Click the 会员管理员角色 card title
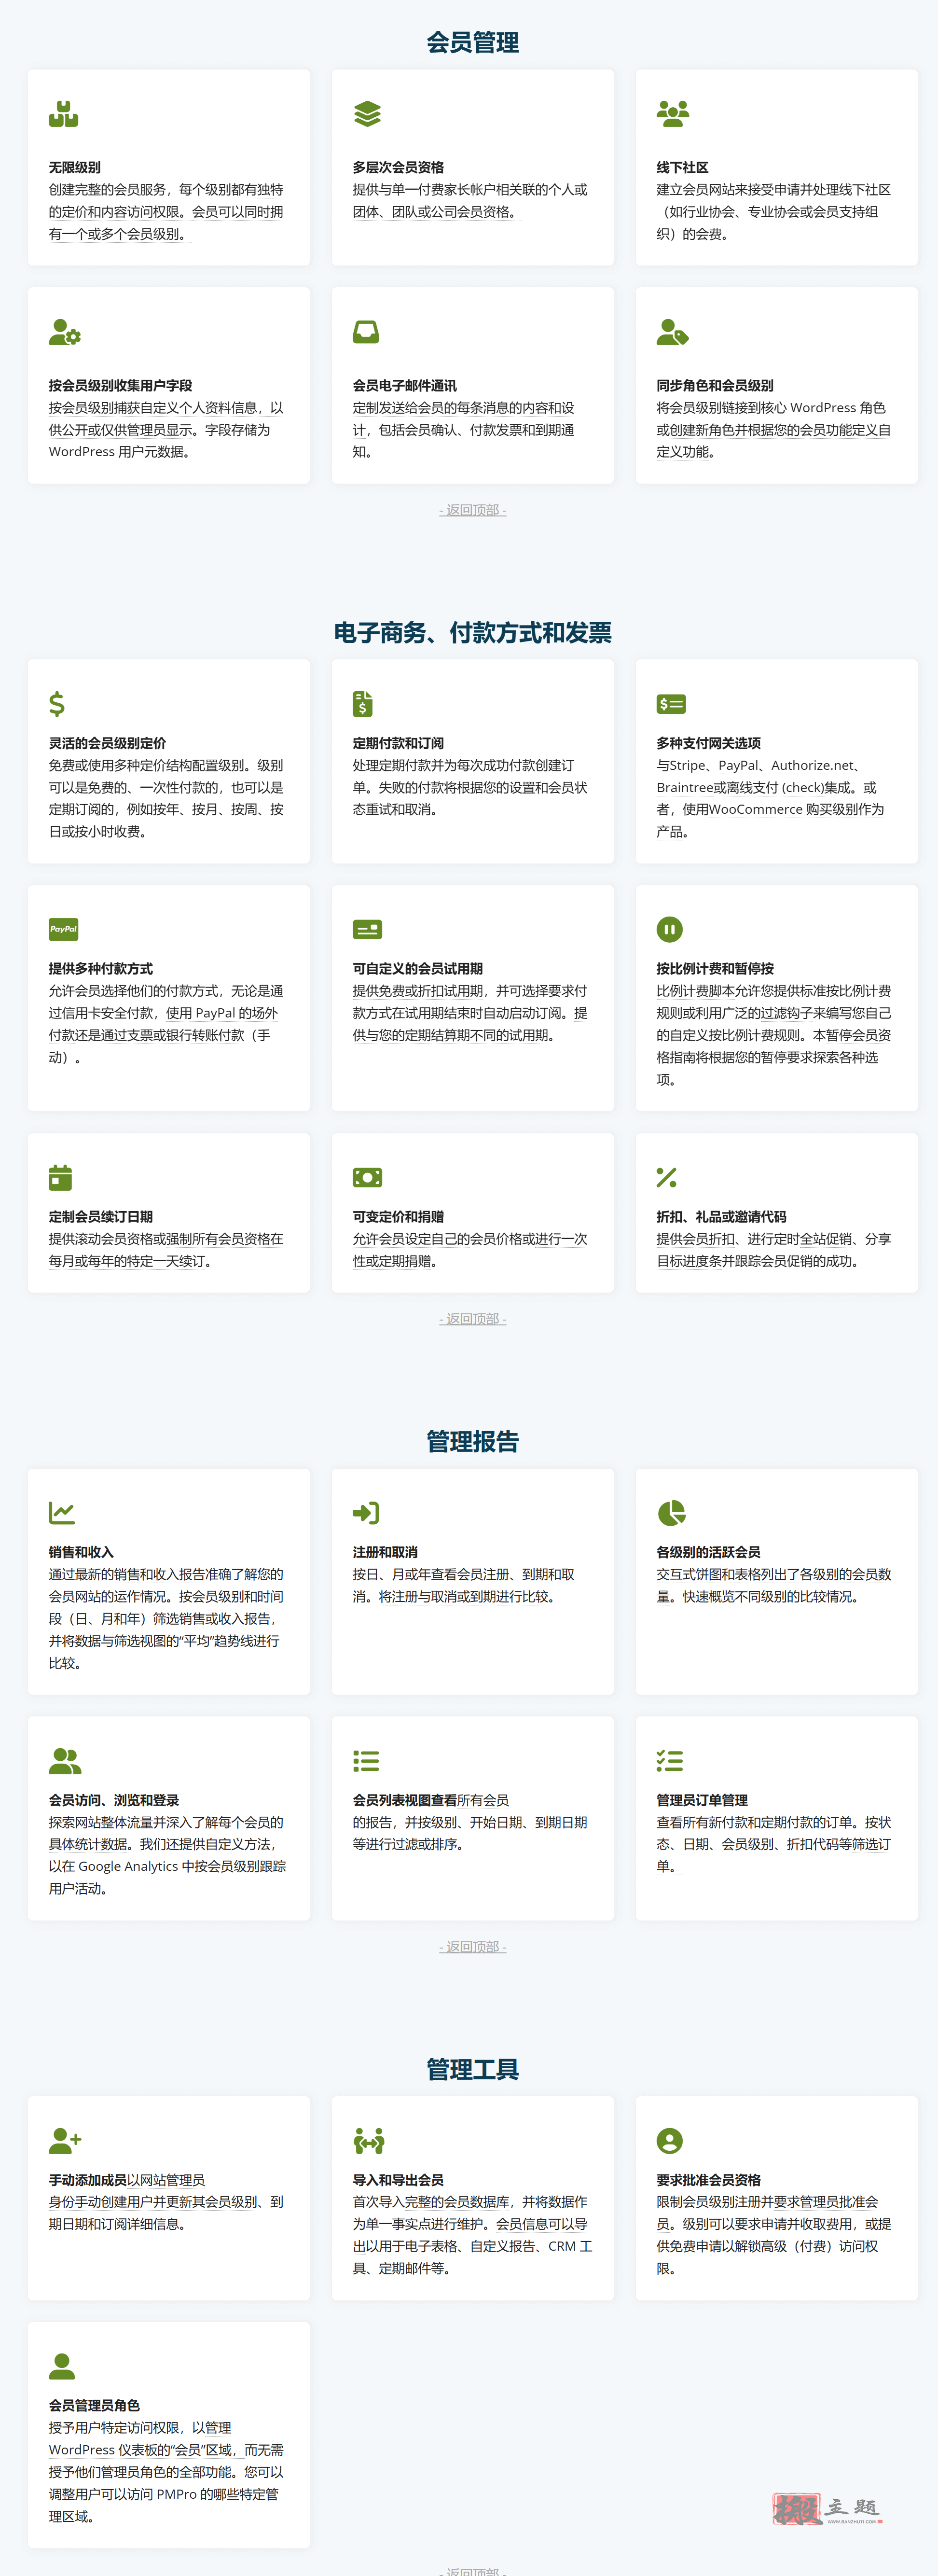 (x=94, y=2405)
